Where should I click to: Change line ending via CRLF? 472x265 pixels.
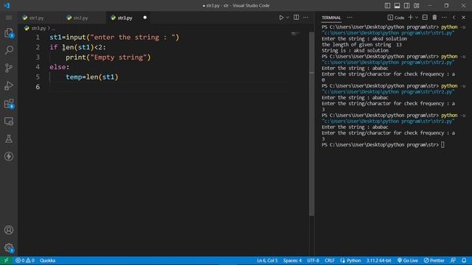[330, 261]
